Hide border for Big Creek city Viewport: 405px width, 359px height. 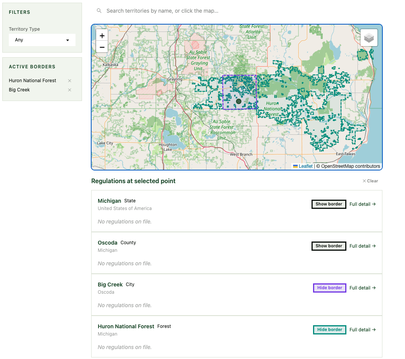point(330,288)
